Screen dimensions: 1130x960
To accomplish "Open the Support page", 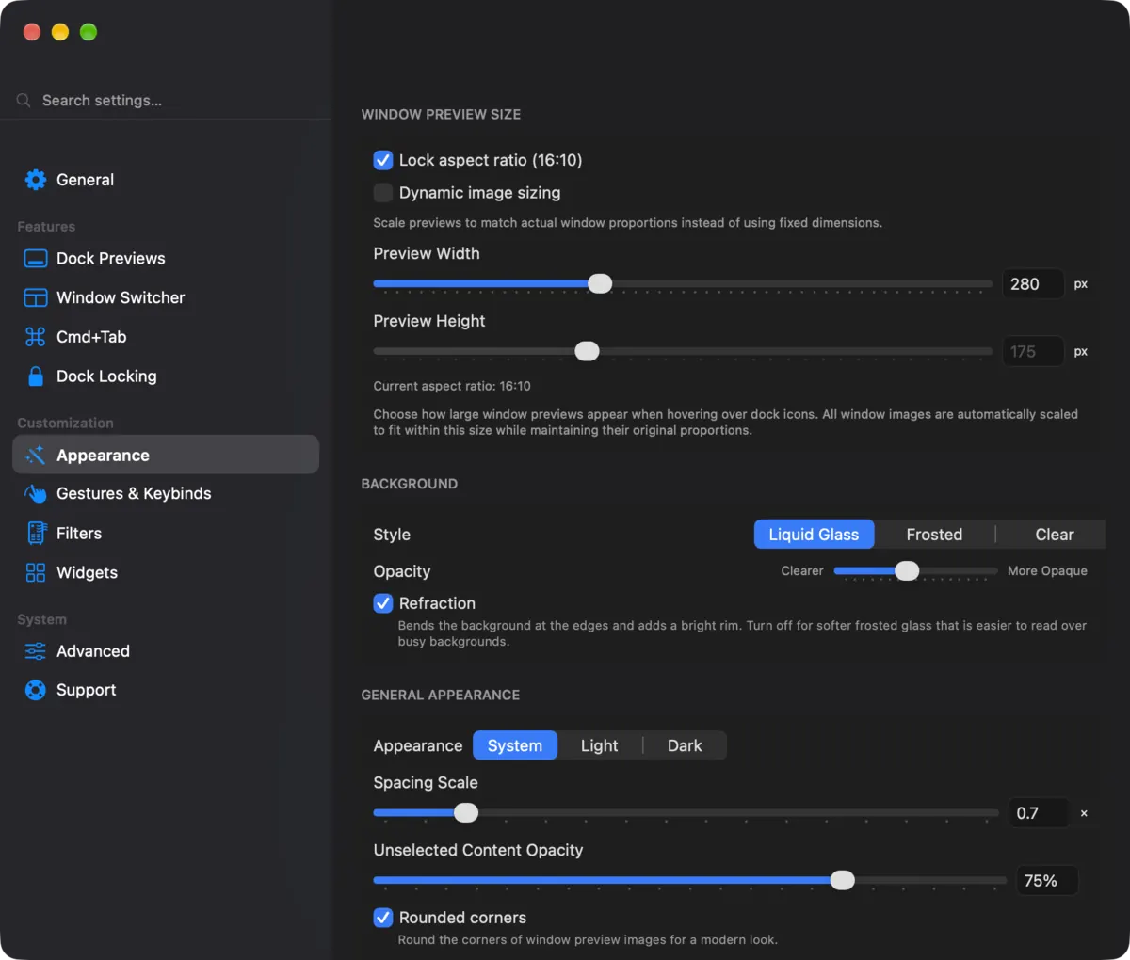I will pos(166,690).
